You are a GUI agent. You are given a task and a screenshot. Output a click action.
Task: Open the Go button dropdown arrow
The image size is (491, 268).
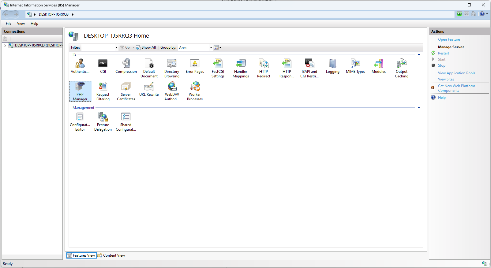pos(133,47)
